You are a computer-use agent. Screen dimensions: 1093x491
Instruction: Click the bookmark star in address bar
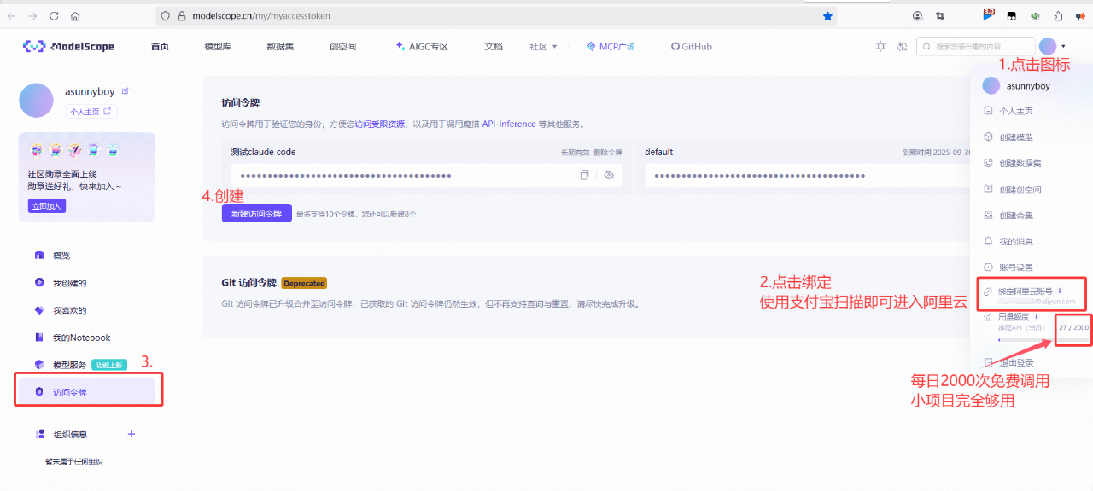tap(827, 15)
